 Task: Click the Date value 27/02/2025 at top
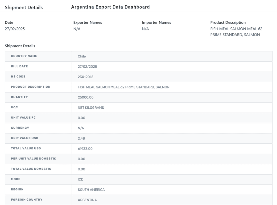pyautogui.click(x=15, y=29)
